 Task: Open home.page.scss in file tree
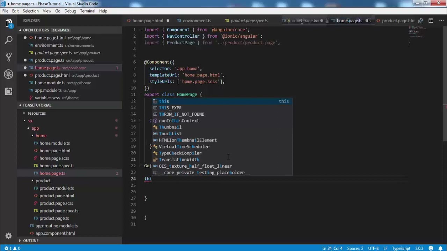click(x=69, y=158)
